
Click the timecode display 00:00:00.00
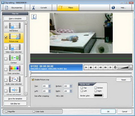(46, 66)
